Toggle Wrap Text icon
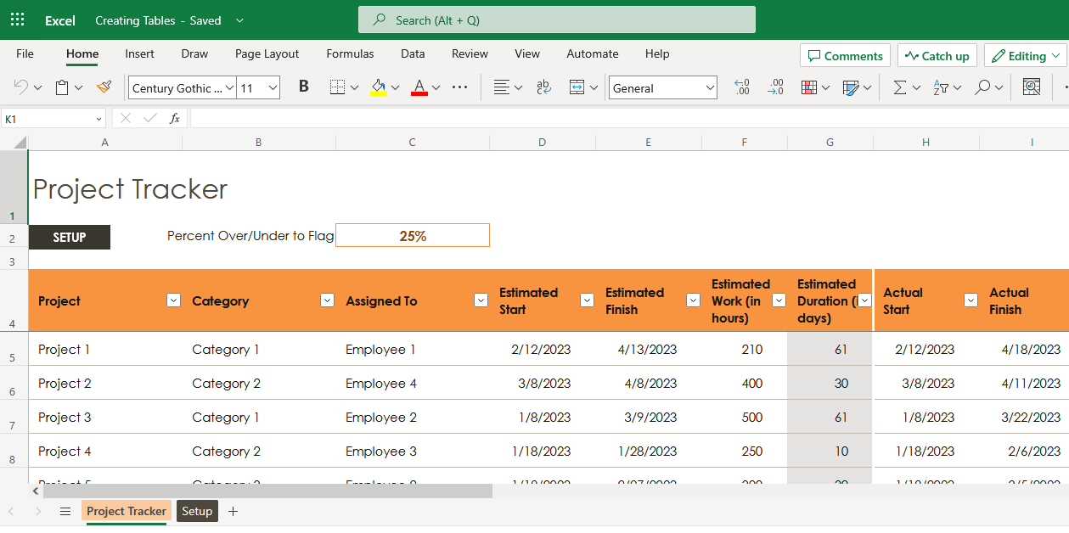The height and width of the screenshot is (533, 1069). point(544,87)
